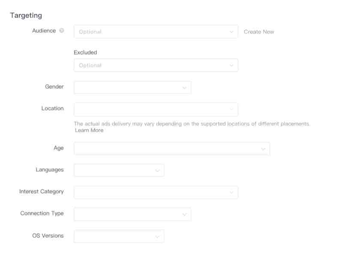Image resolution: width=343 pixels, height=262 pixels.
Task: Open the Excluded audience select field
Action: tap(150, 65)
